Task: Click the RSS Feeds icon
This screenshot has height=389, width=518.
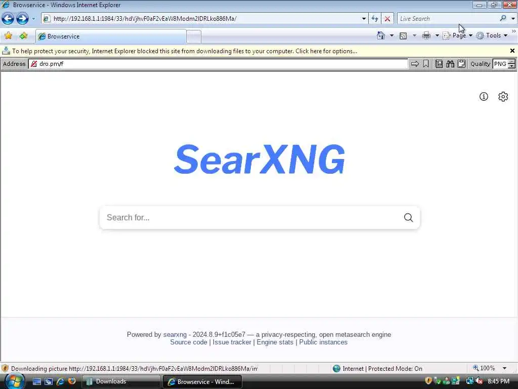Action: tap(403, 36)
